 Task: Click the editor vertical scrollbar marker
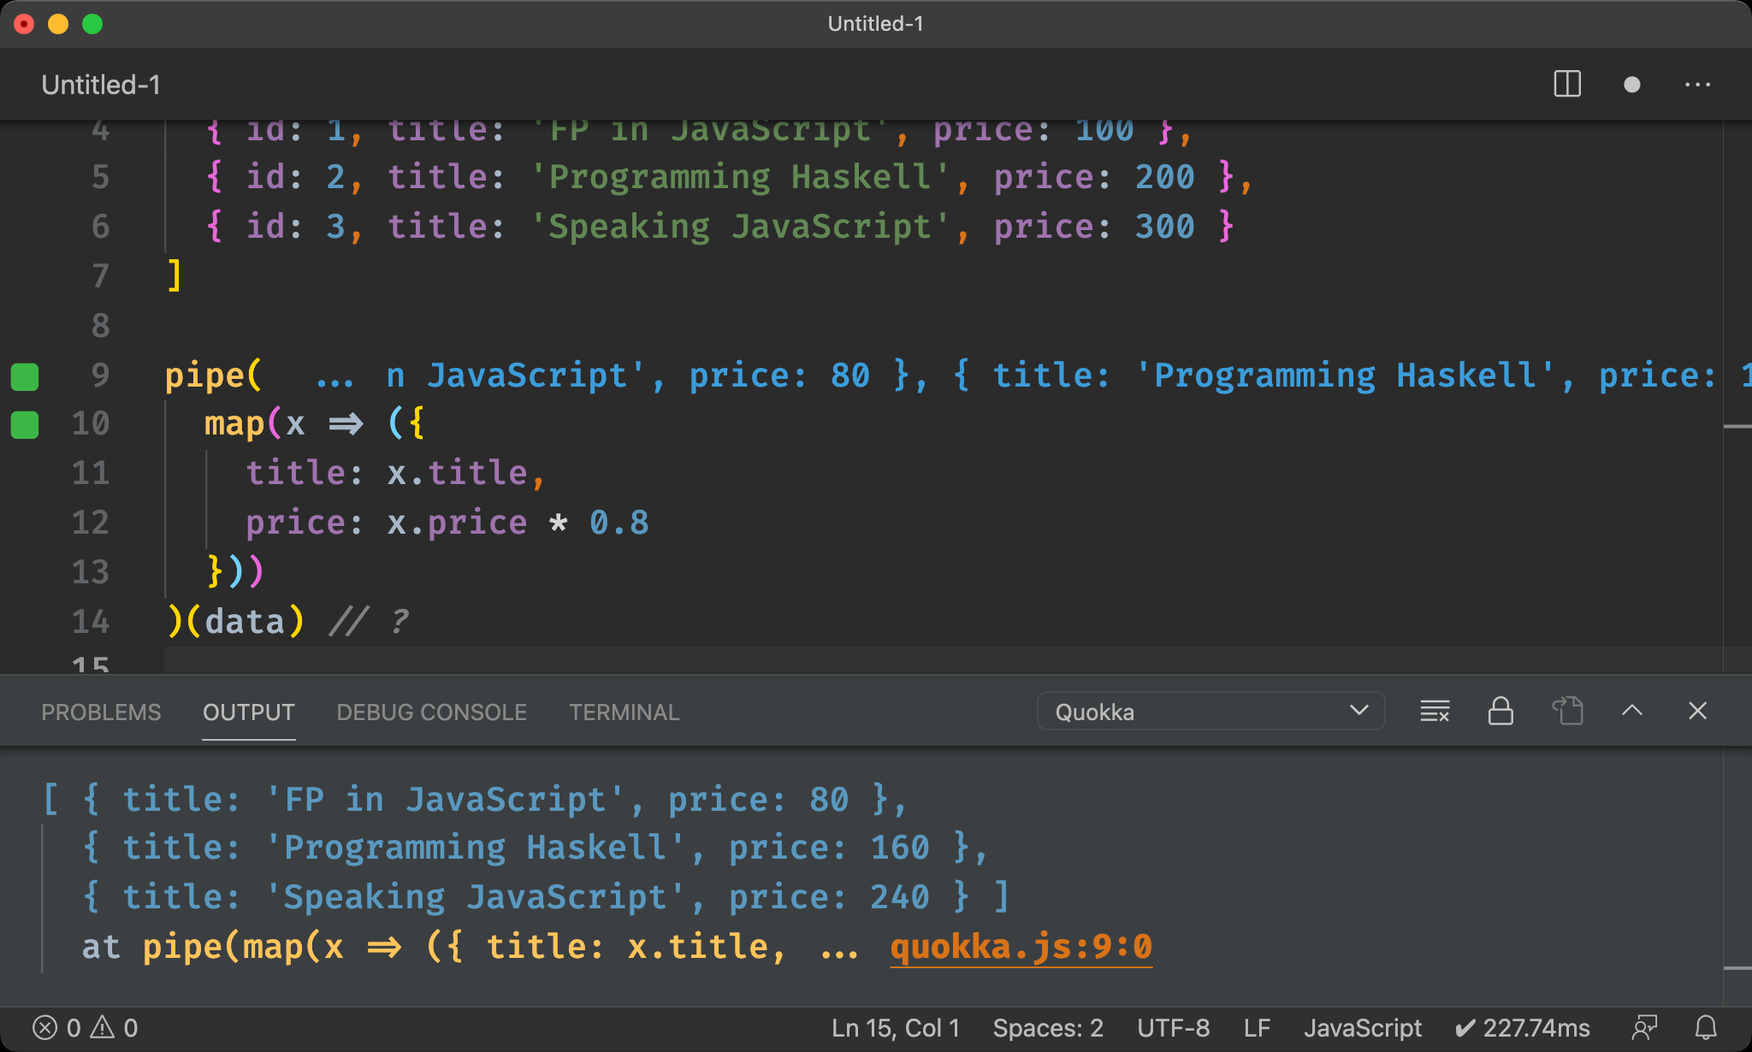pyautogui.click(x=1737, y=426)
